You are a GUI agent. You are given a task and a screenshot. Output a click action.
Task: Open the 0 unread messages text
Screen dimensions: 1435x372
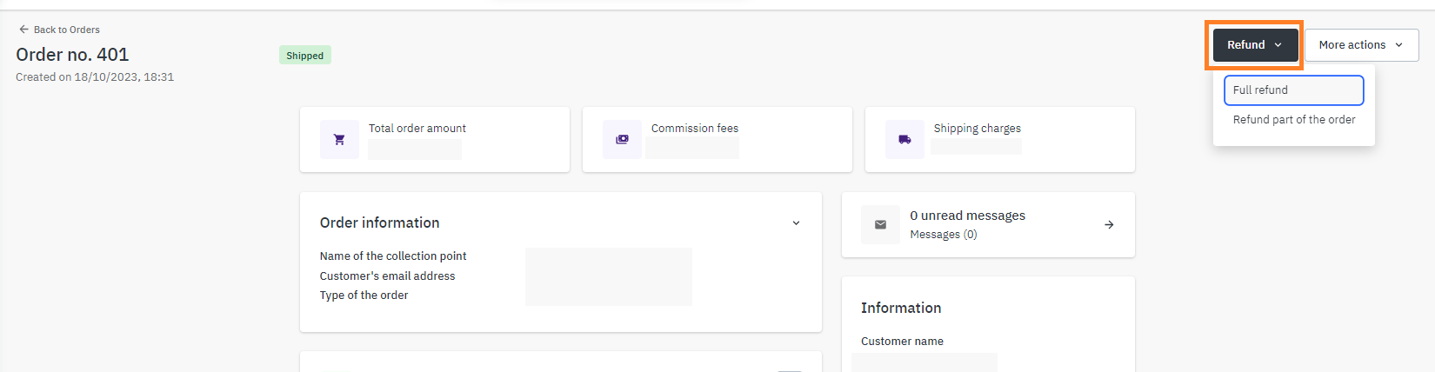click(967, 216)
